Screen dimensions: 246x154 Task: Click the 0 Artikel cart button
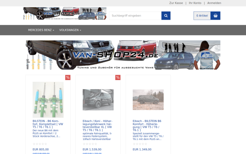pyautogui.click(x=202, y=16)
